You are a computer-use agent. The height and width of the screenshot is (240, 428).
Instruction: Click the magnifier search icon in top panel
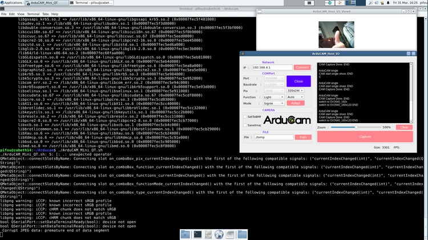click(370, 3)
